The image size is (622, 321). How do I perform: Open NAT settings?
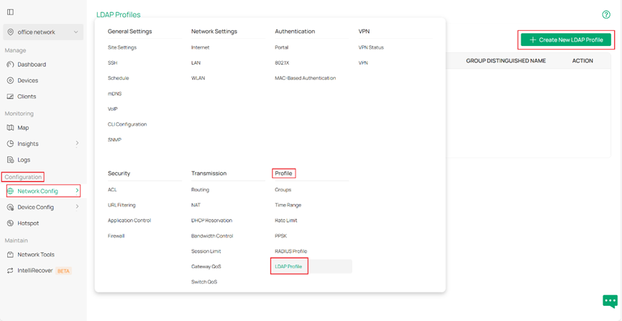(x=196, y=205)
